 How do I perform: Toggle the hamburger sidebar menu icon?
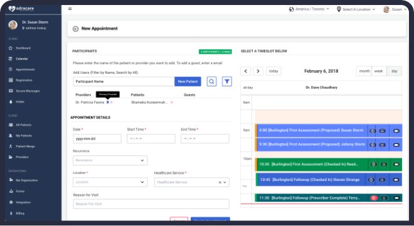[x=70, y=9]
